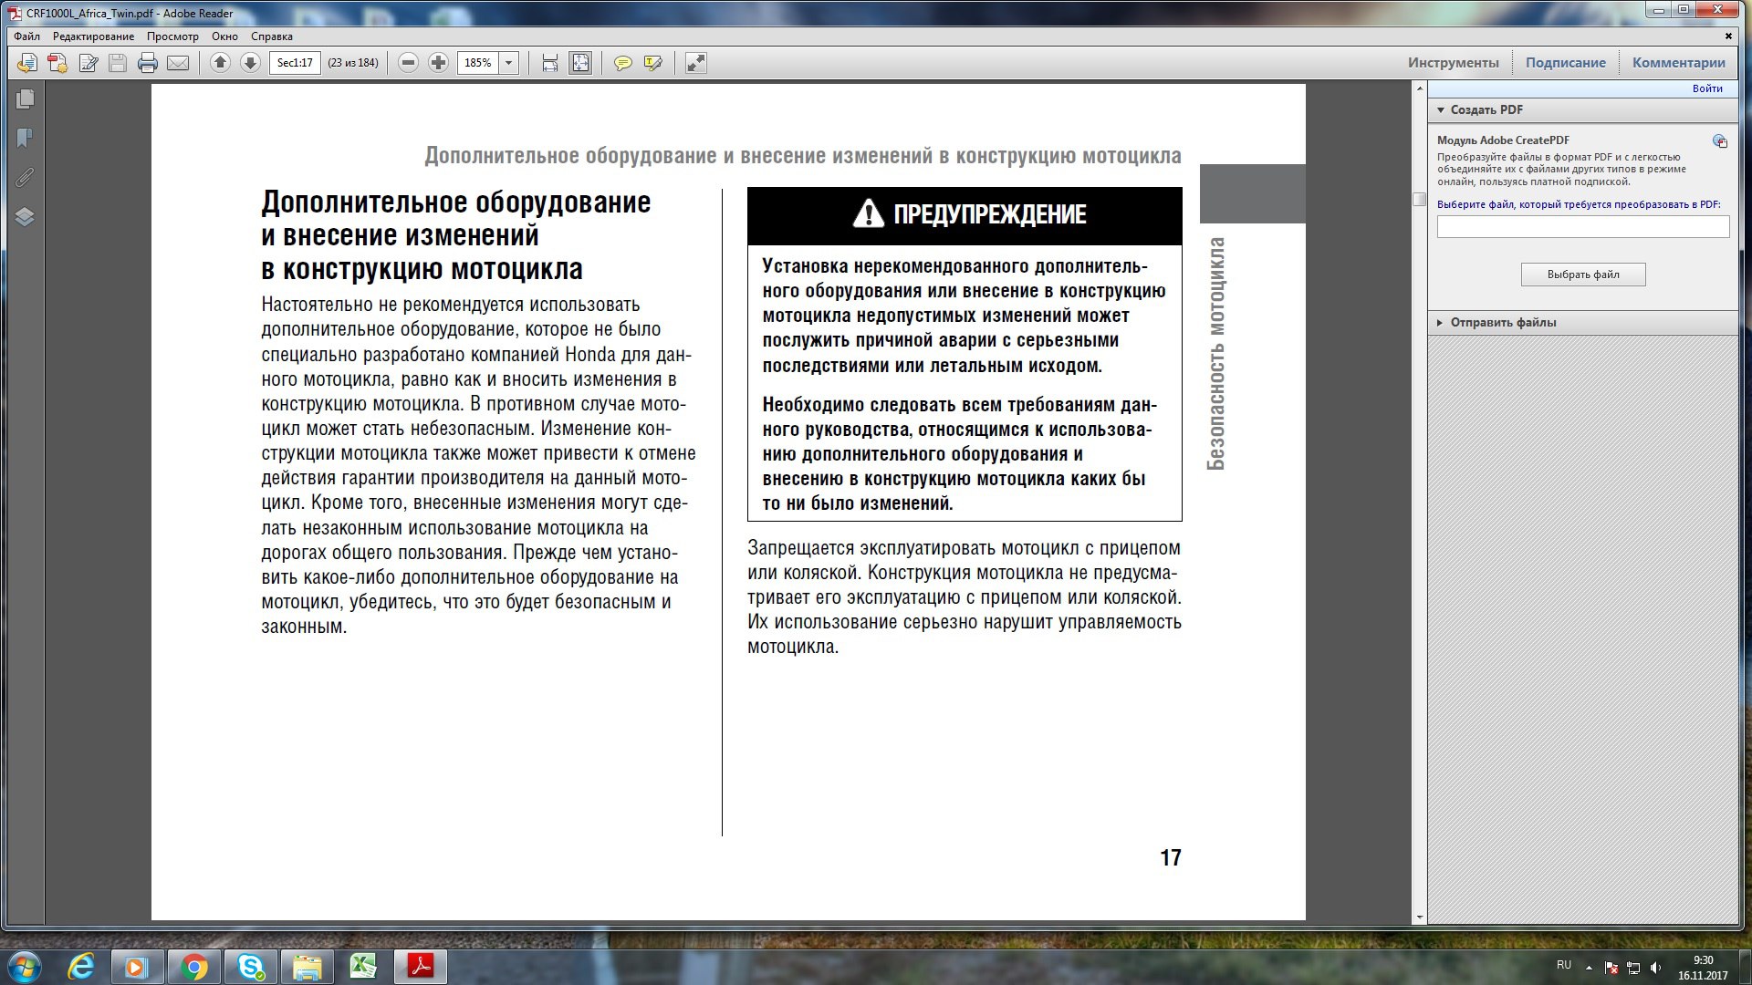Open the Page Thumbnails side panel
This screenshot has height=985, width=1752.
(25, 98)
